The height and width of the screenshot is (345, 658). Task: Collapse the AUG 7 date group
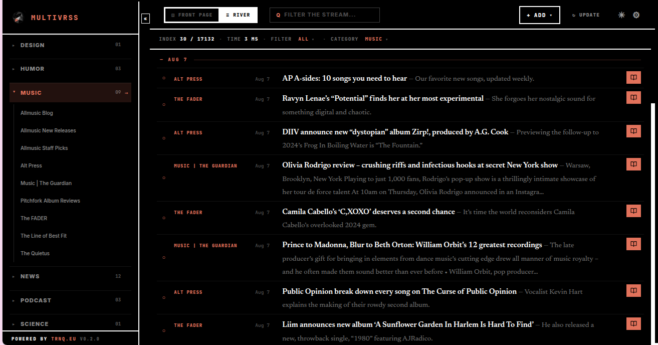pos(173,60)
